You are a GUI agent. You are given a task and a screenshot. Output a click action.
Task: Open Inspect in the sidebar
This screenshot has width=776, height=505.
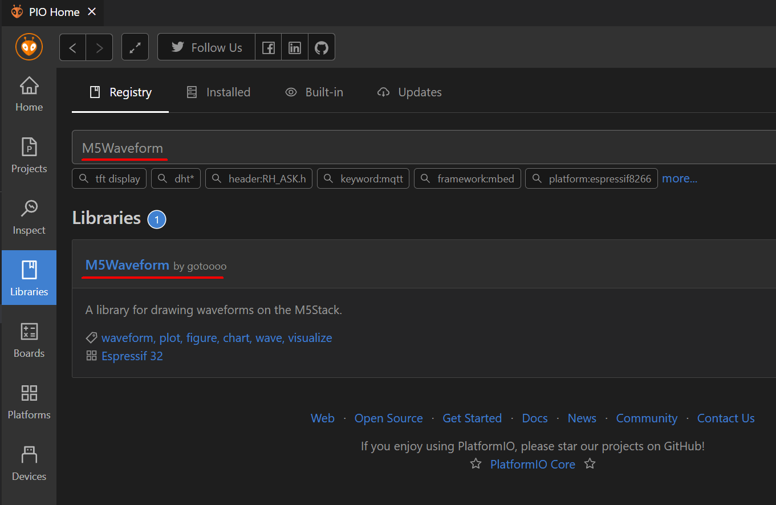pos(29,218)
